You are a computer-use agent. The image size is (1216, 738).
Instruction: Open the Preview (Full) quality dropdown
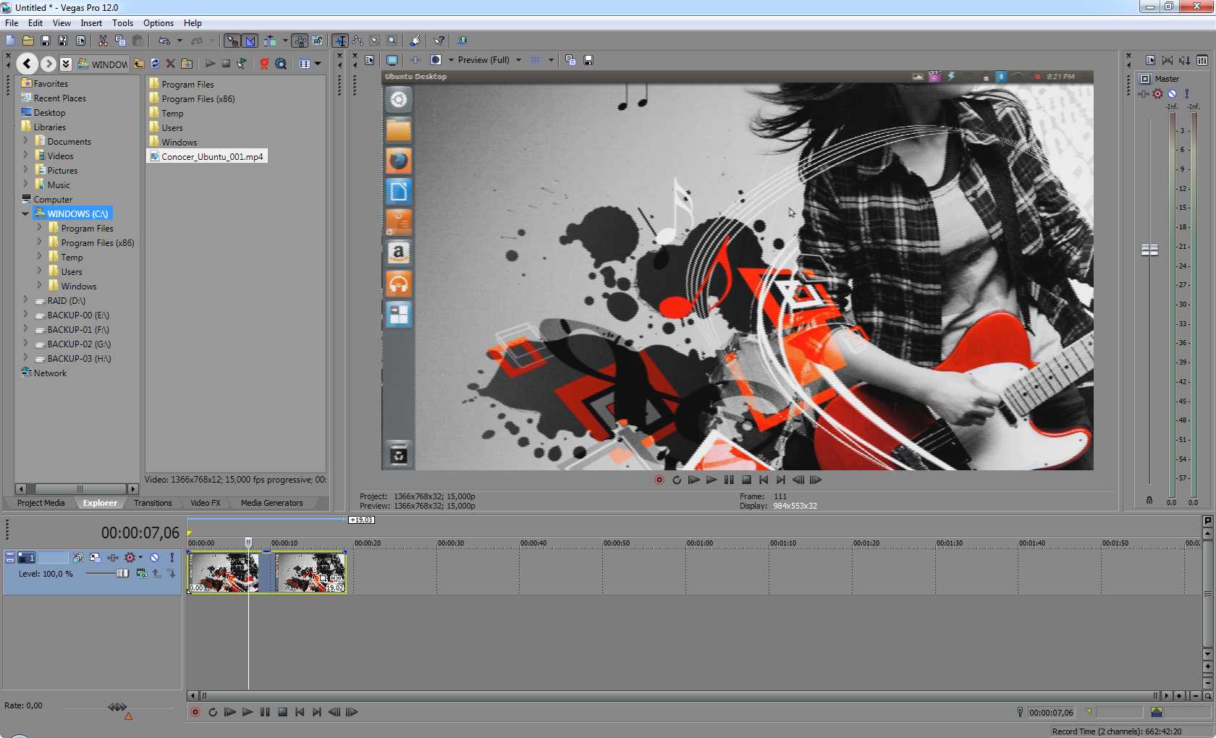point(518,60)
